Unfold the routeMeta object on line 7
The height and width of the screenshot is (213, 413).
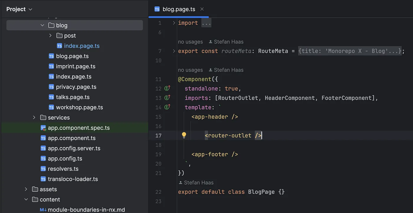[x=174, y=51]
